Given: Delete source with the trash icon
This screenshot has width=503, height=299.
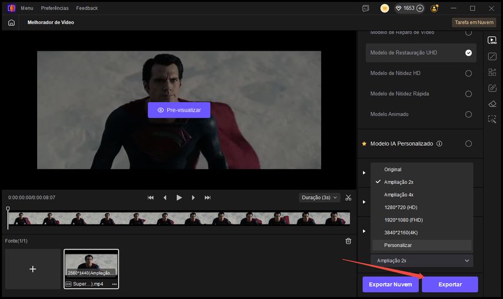Looking at the screenshot, I should [348, 241].
